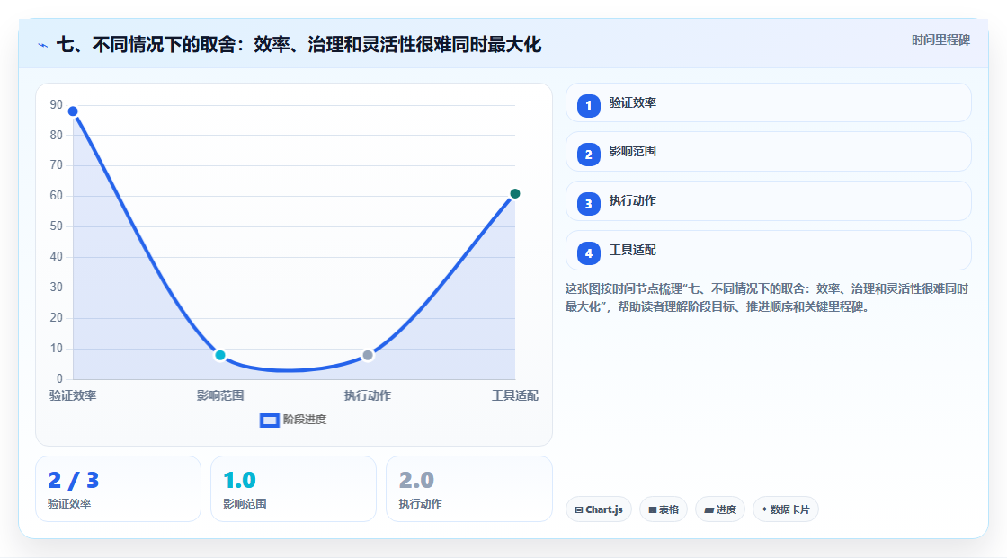Image resolution: width=1007 pixels, height=558 pixels.
Task: Click x-axis label 验证效率
Action: [73, 395]
